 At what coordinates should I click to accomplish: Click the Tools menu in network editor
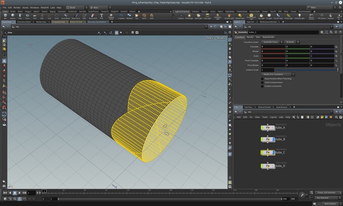265,117
